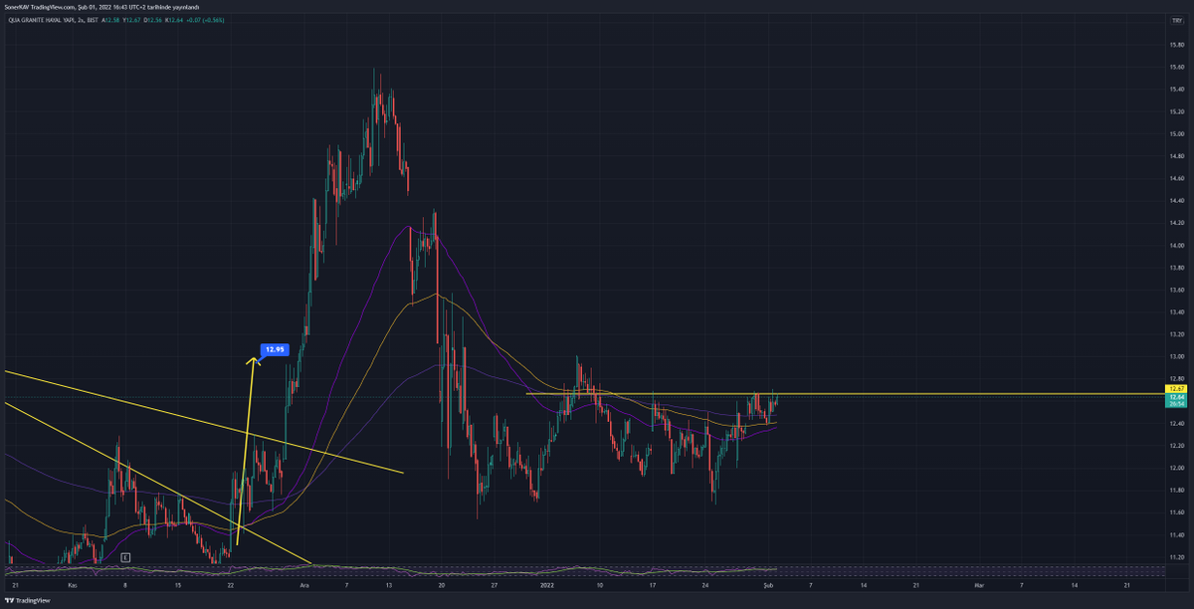This screenshot has width=1194, height=609.
Task: Click the 13.20 price scale label
Action: tap(1176, 334)
